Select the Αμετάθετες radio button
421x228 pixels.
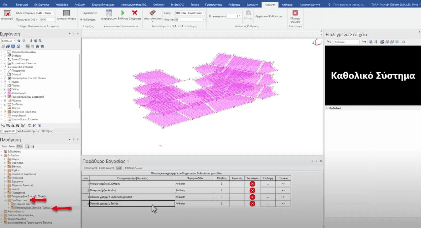coord(82,13)
